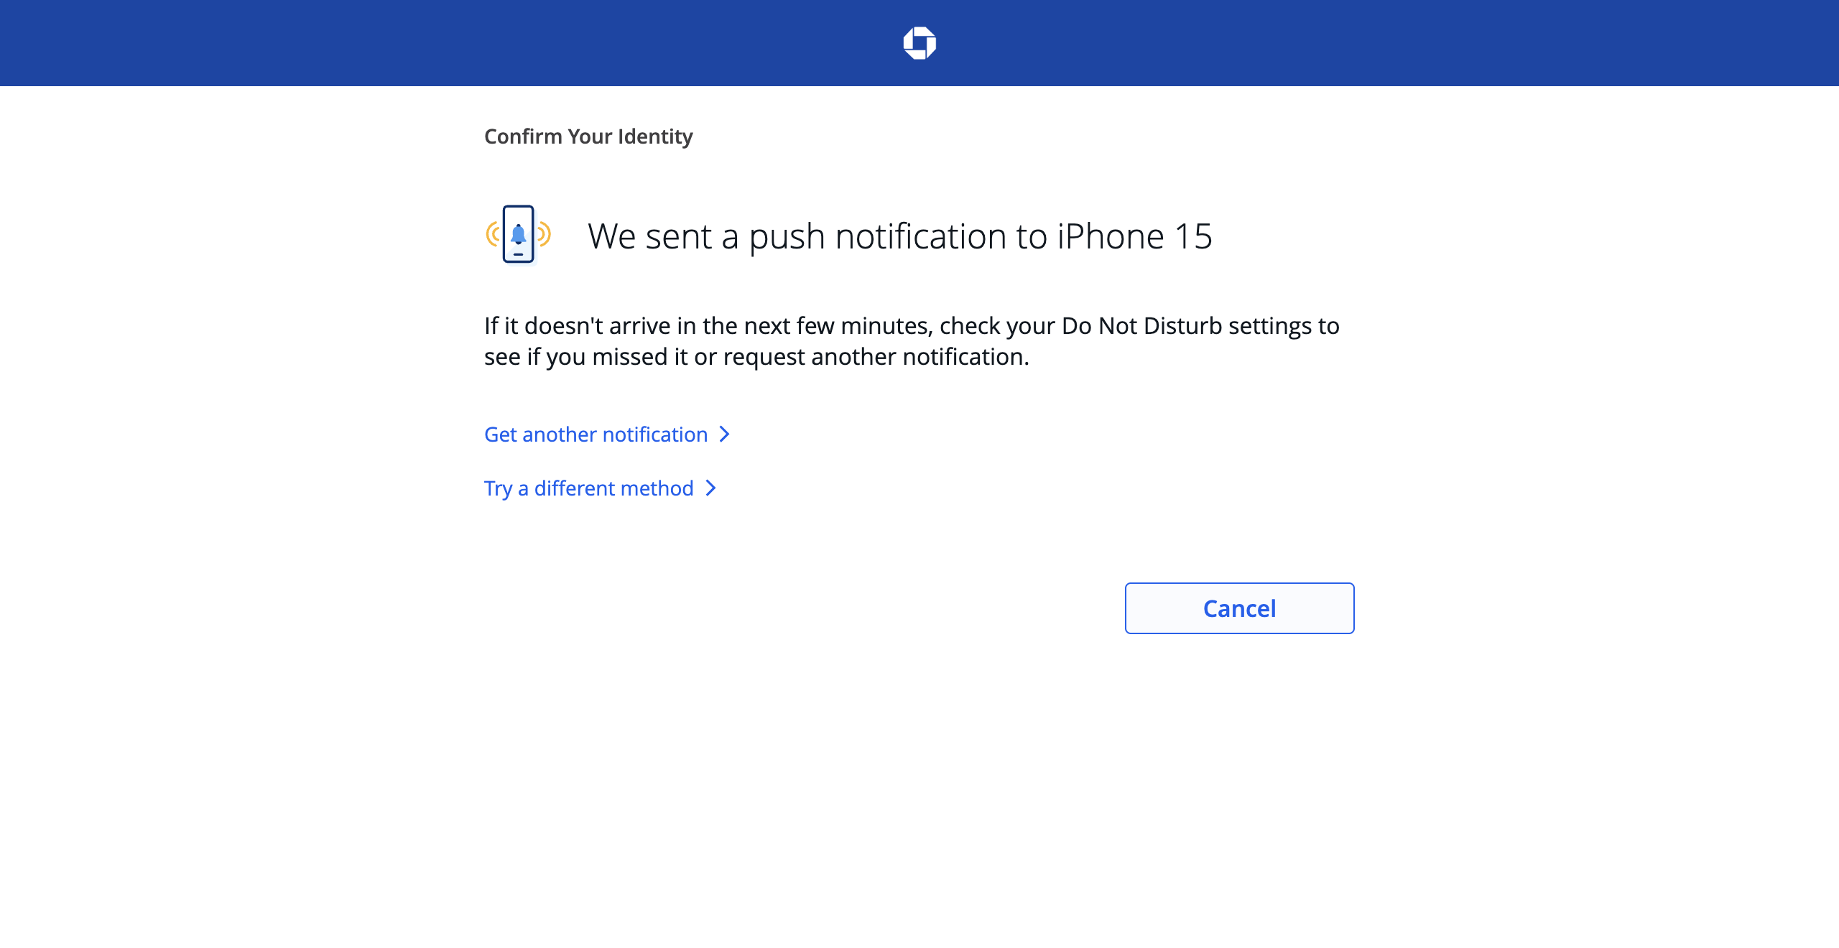Click the blue header banner background
1839x948 pixels.
(x=460, y=43)
